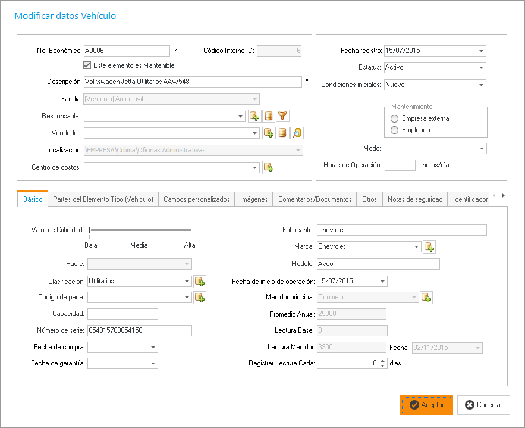
Task: Select 'Empleado' maintenance radio button
Action: [394, 130]
